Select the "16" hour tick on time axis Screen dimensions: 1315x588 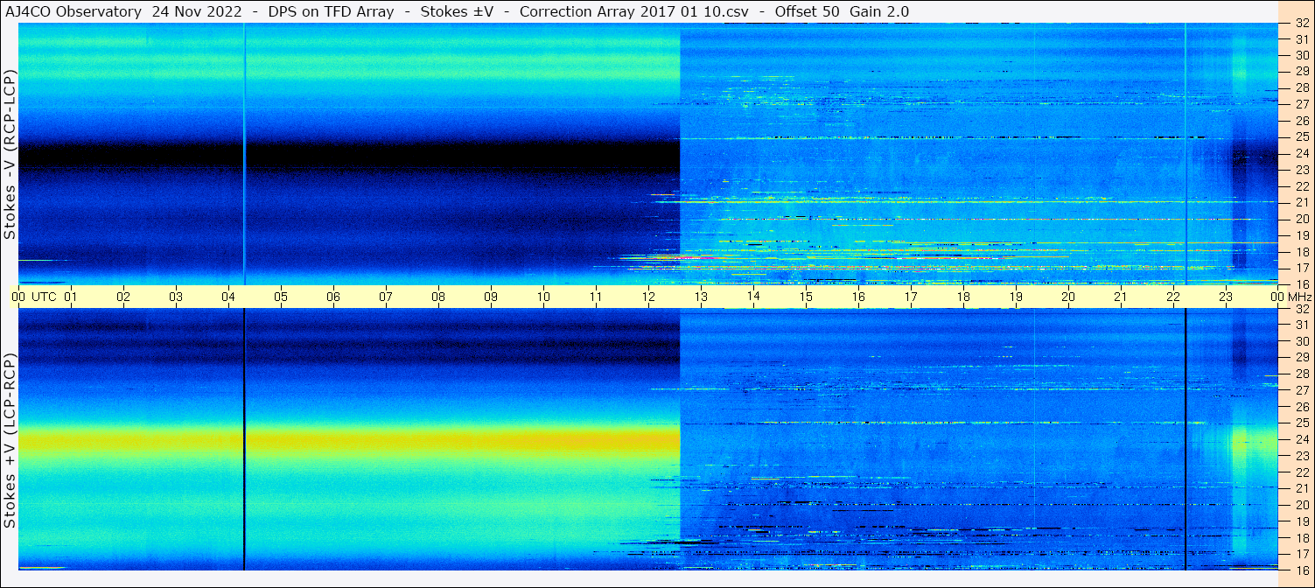click(x=858, y=297)
